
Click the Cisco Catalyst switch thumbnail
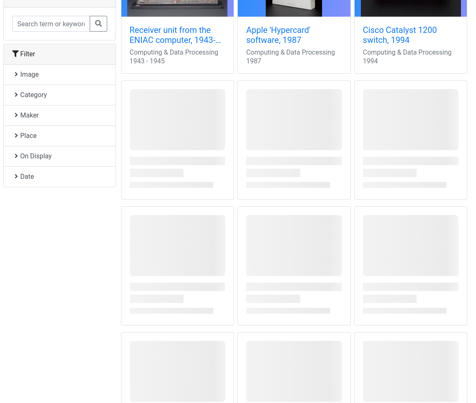[x=411, y=8]
